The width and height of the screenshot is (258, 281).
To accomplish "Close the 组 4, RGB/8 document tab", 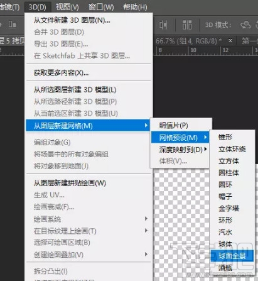I will (230, 40).
